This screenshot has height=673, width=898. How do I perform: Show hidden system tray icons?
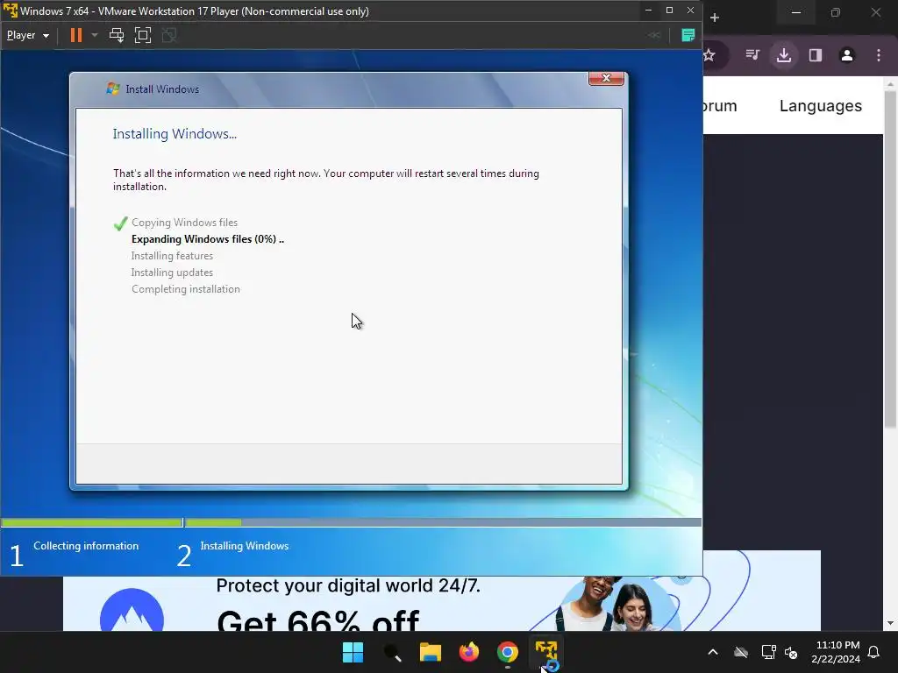tap(713, 652)
